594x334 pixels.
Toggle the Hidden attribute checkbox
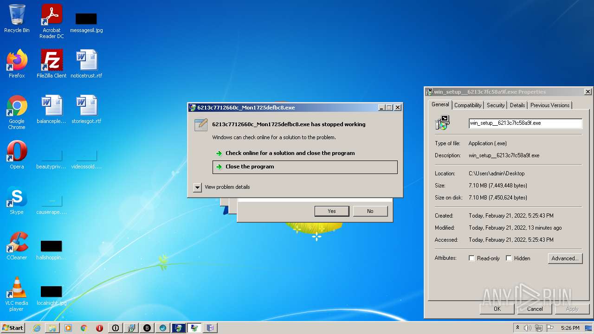[509, 258]
